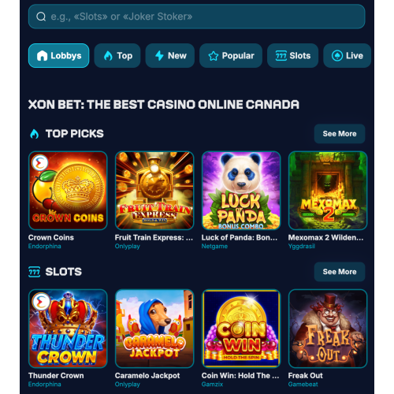The width and height of the screenshot is (394, 394).
Task: Launch the Luck of Panda game thumbnail
Action: click(x=241, y=191)
